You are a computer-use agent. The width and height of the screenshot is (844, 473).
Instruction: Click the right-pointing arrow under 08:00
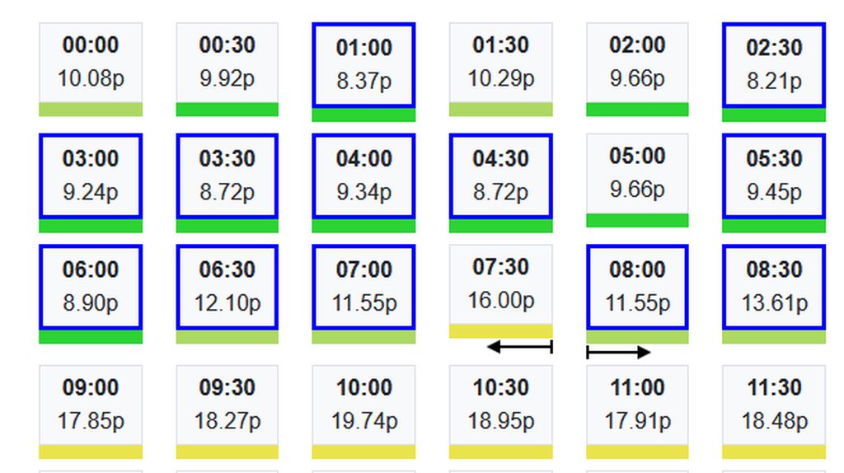(x=618, y=353)
